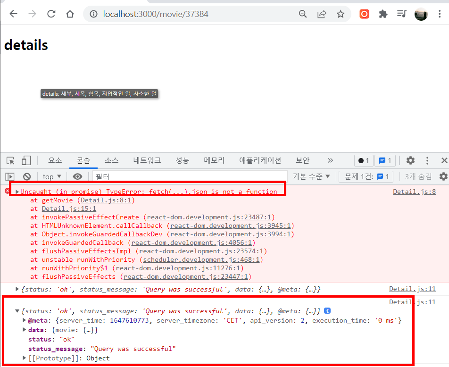Click the red error icon beside TypeError
Screen dimensions: 449x367
(7, 191)
